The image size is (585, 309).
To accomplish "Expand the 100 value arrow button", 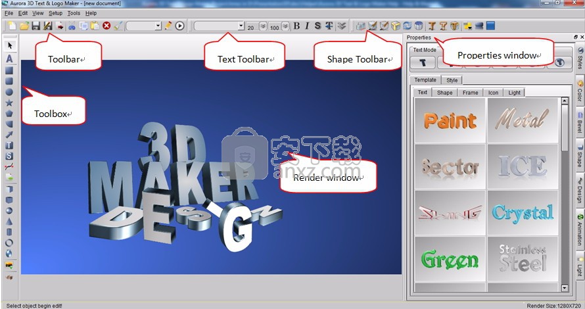I will [285, 26].
